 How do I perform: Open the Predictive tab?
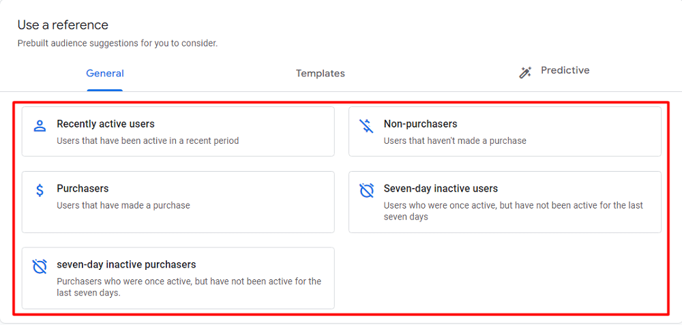pos(565,70)
